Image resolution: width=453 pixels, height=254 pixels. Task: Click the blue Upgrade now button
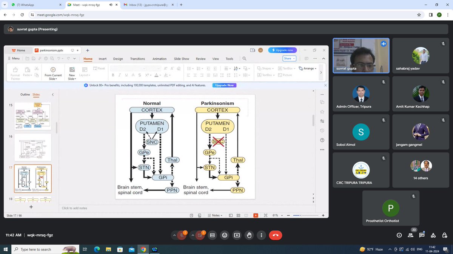[282, 50]
